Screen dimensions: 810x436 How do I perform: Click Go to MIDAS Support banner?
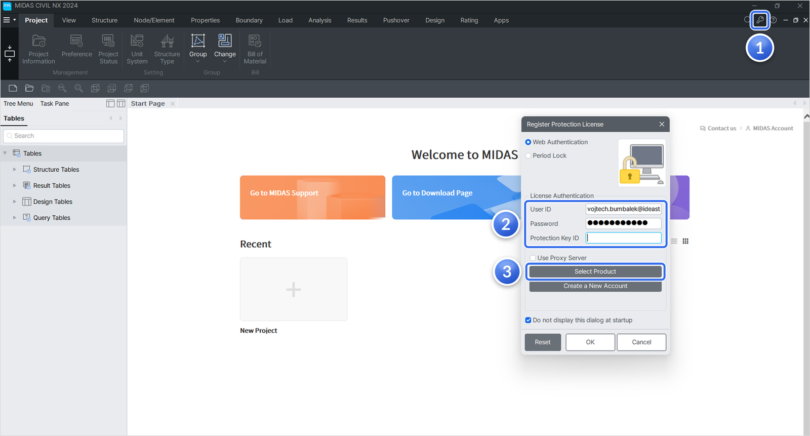(x=312, y=197)
